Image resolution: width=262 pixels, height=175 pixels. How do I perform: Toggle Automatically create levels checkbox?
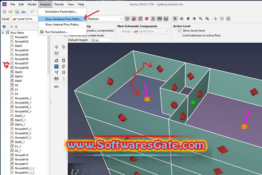pyautogui.click(x=66, y=35)
